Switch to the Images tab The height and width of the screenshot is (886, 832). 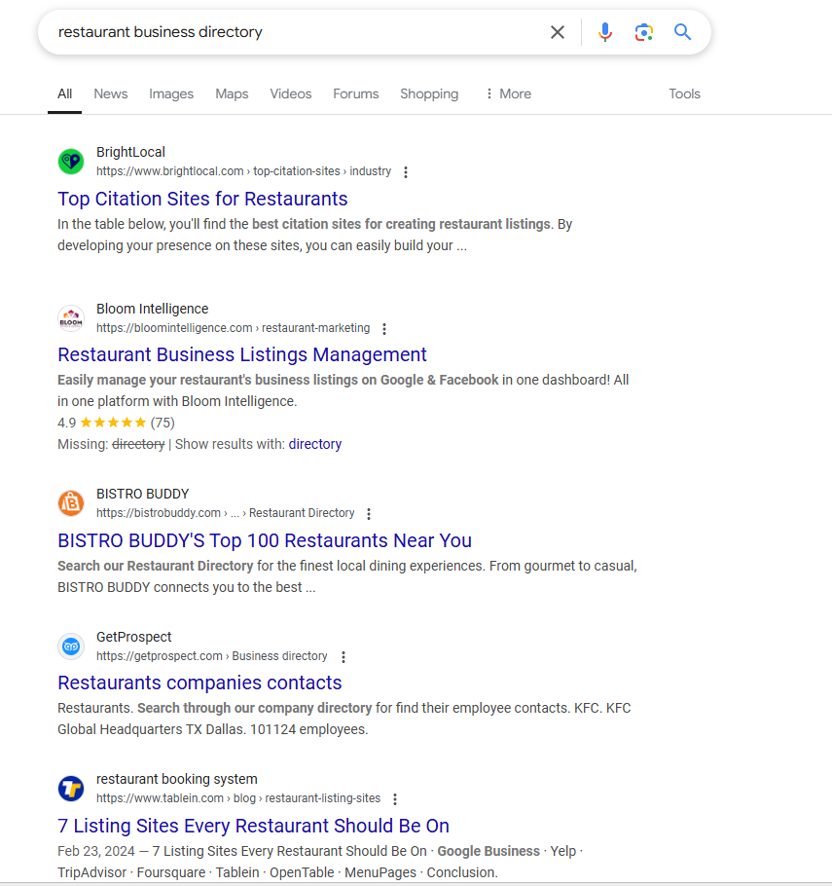tap(171, 94)
